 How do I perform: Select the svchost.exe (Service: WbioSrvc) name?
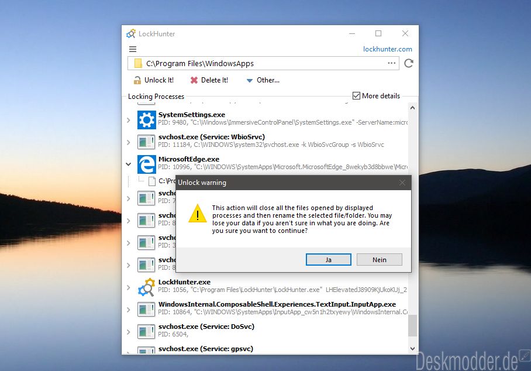click(x=212, y=137)
